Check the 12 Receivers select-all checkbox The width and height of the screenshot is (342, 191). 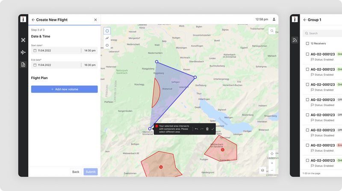(307, 44)
